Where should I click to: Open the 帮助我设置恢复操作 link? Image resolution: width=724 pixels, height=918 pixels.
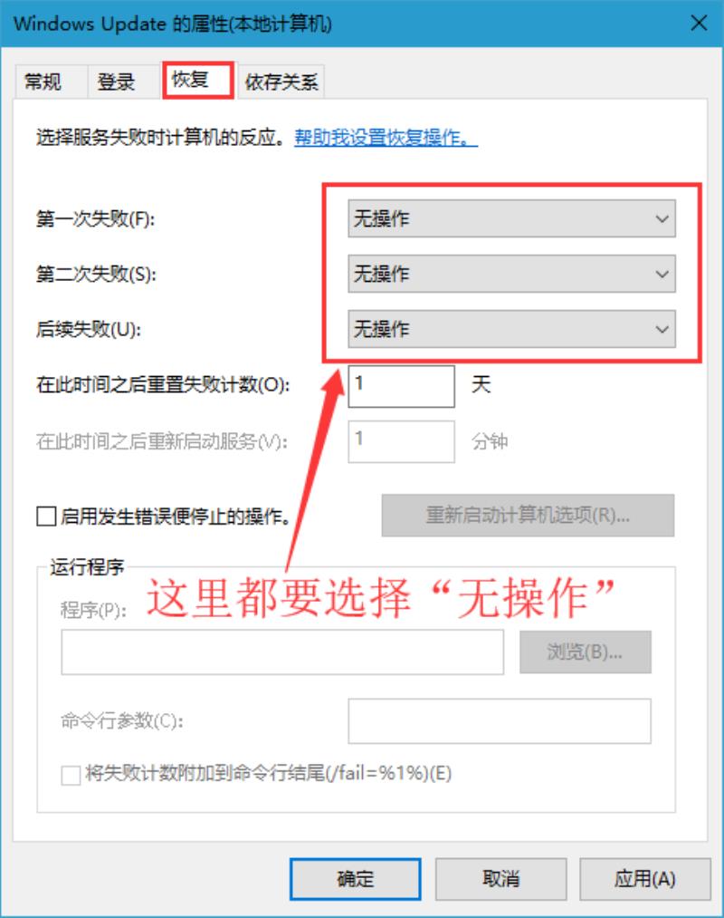[x=386, y=138]
